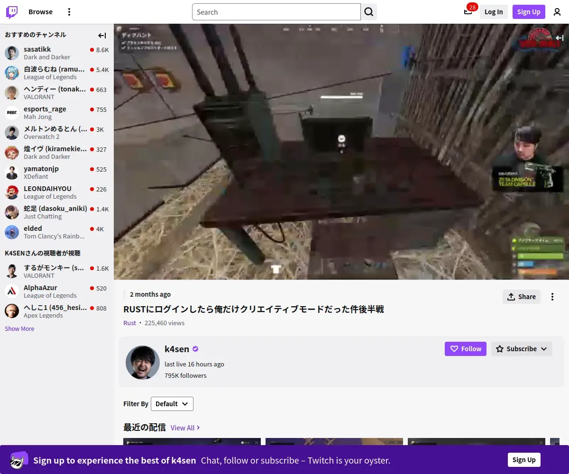Click 'VALORANT' under ヘンディー
Screen dimensions: 569x474
click(39, 97)
